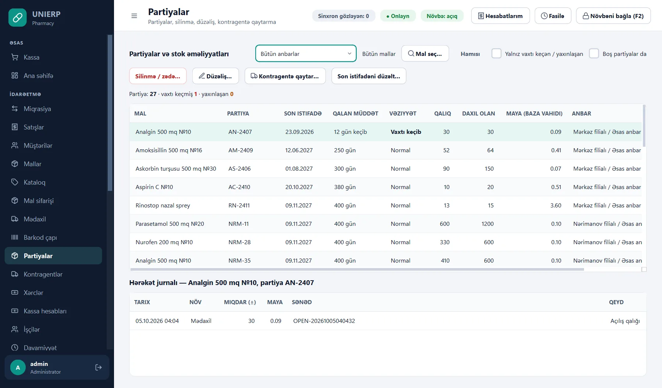This screenshot has height=388, width=662.
Task: Select the Aspirin C №10 row
Action: tap(386, 187)
